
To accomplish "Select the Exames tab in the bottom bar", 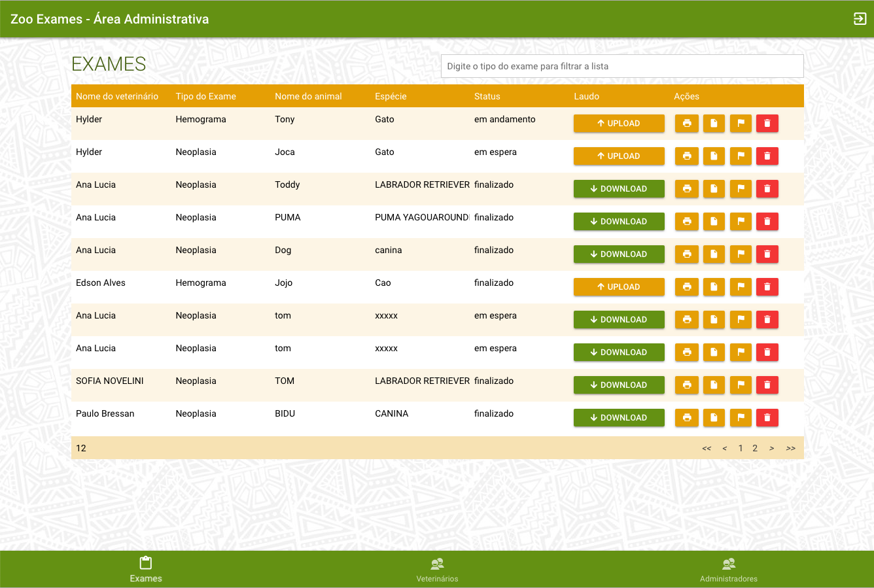I will click(x=146, y=569).
